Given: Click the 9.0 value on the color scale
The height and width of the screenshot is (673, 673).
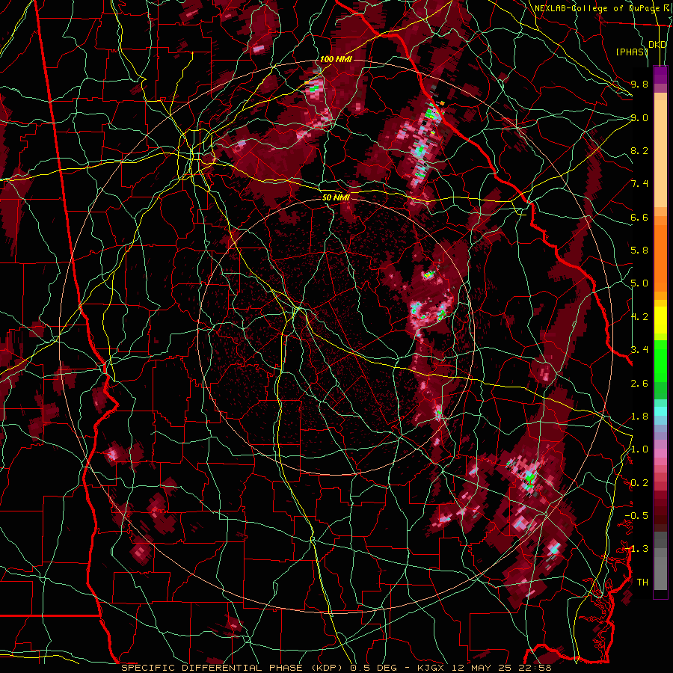Looking at the screenshot, I should (639, 117).
